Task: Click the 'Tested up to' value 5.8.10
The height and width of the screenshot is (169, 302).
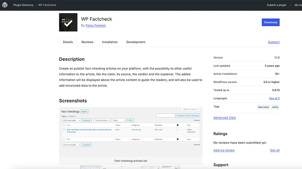Action: tap(276, 90)
